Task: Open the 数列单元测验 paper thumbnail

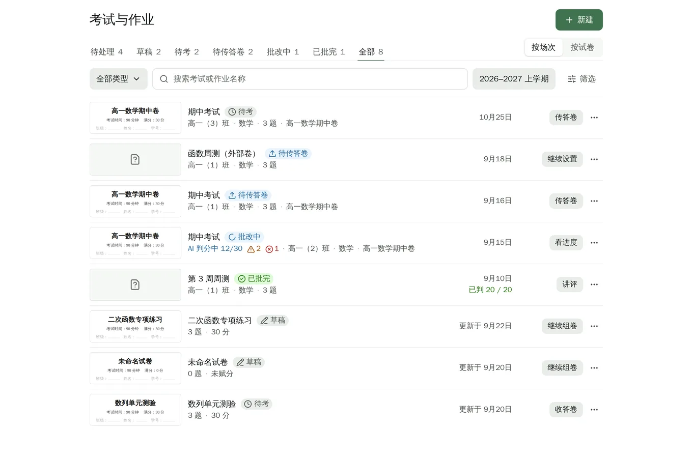Action: [135, 410]
